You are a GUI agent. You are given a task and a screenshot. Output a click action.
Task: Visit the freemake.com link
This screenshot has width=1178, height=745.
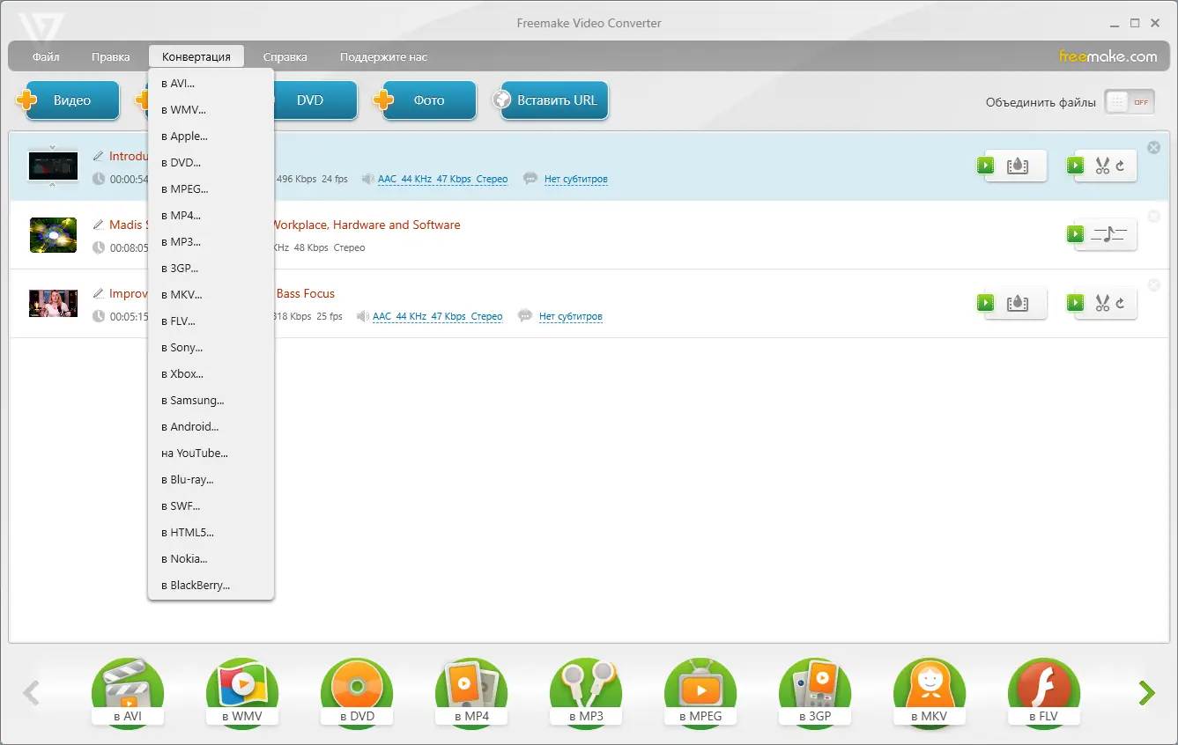click(x=1108, y=56)
